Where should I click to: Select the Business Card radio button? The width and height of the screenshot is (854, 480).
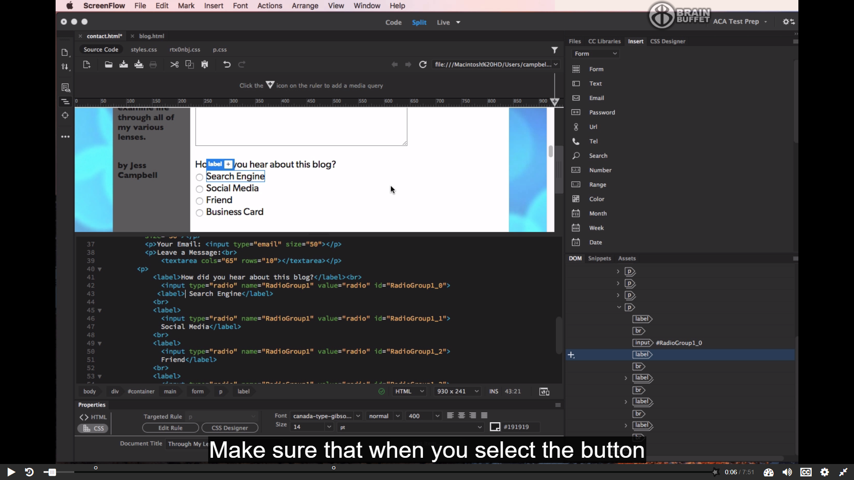pyautogui.click(x=200, y=213)
